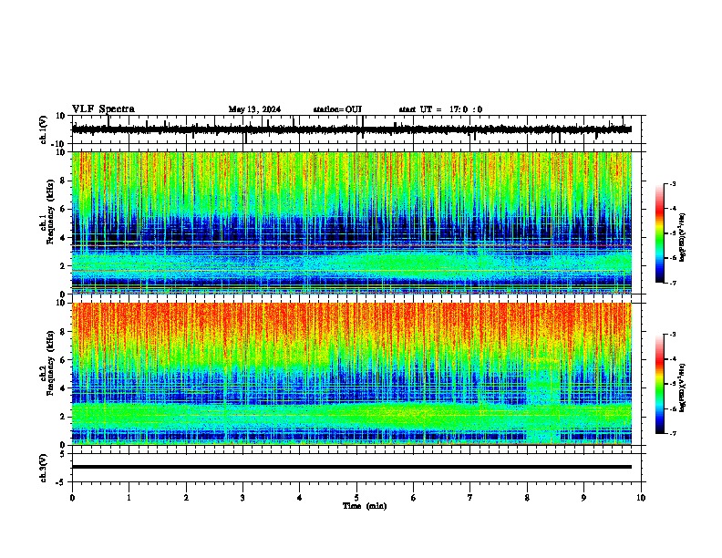Click the ch.2 "Frequency (kHz)" axis label
The height and width of the screenshot is (558, 722).
[50, 363]
